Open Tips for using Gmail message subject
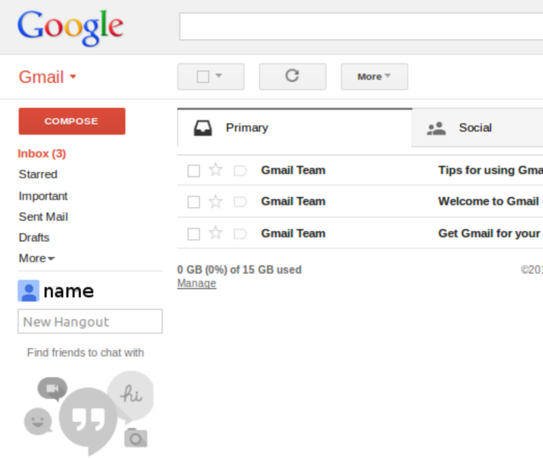Viewport: 543px width, 458px height. coord(491,170)
